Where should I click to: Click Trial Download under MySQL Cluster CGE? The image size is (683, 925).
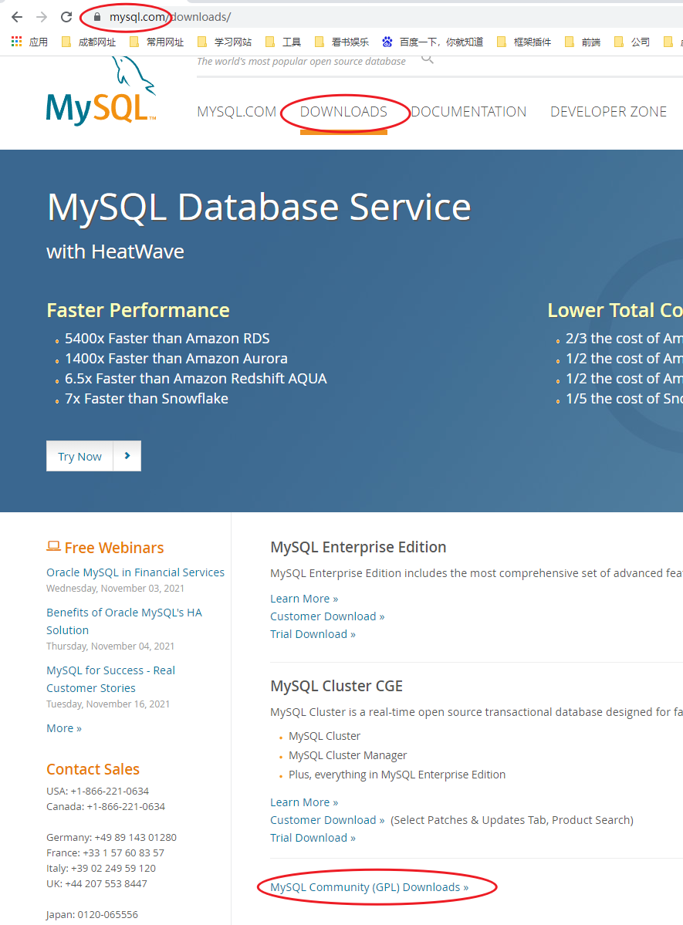tap(313, 838)
